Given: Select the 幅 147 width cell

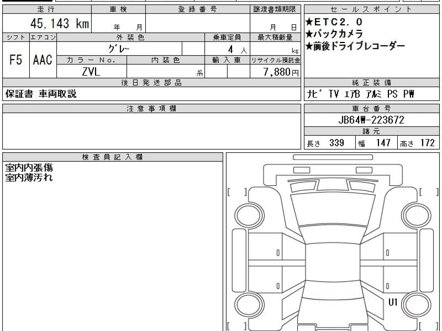Looking at the screenshot, I should click(x=376, y=143).
